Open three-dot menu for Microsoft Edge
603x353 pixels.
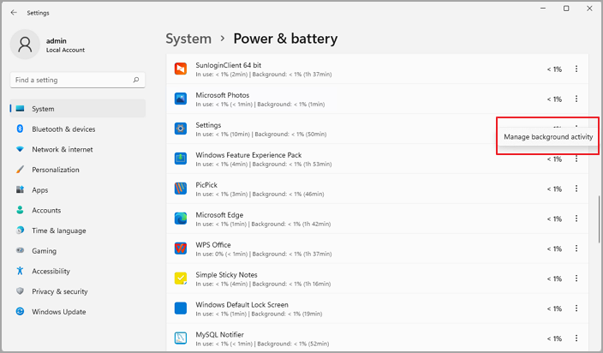576,219
